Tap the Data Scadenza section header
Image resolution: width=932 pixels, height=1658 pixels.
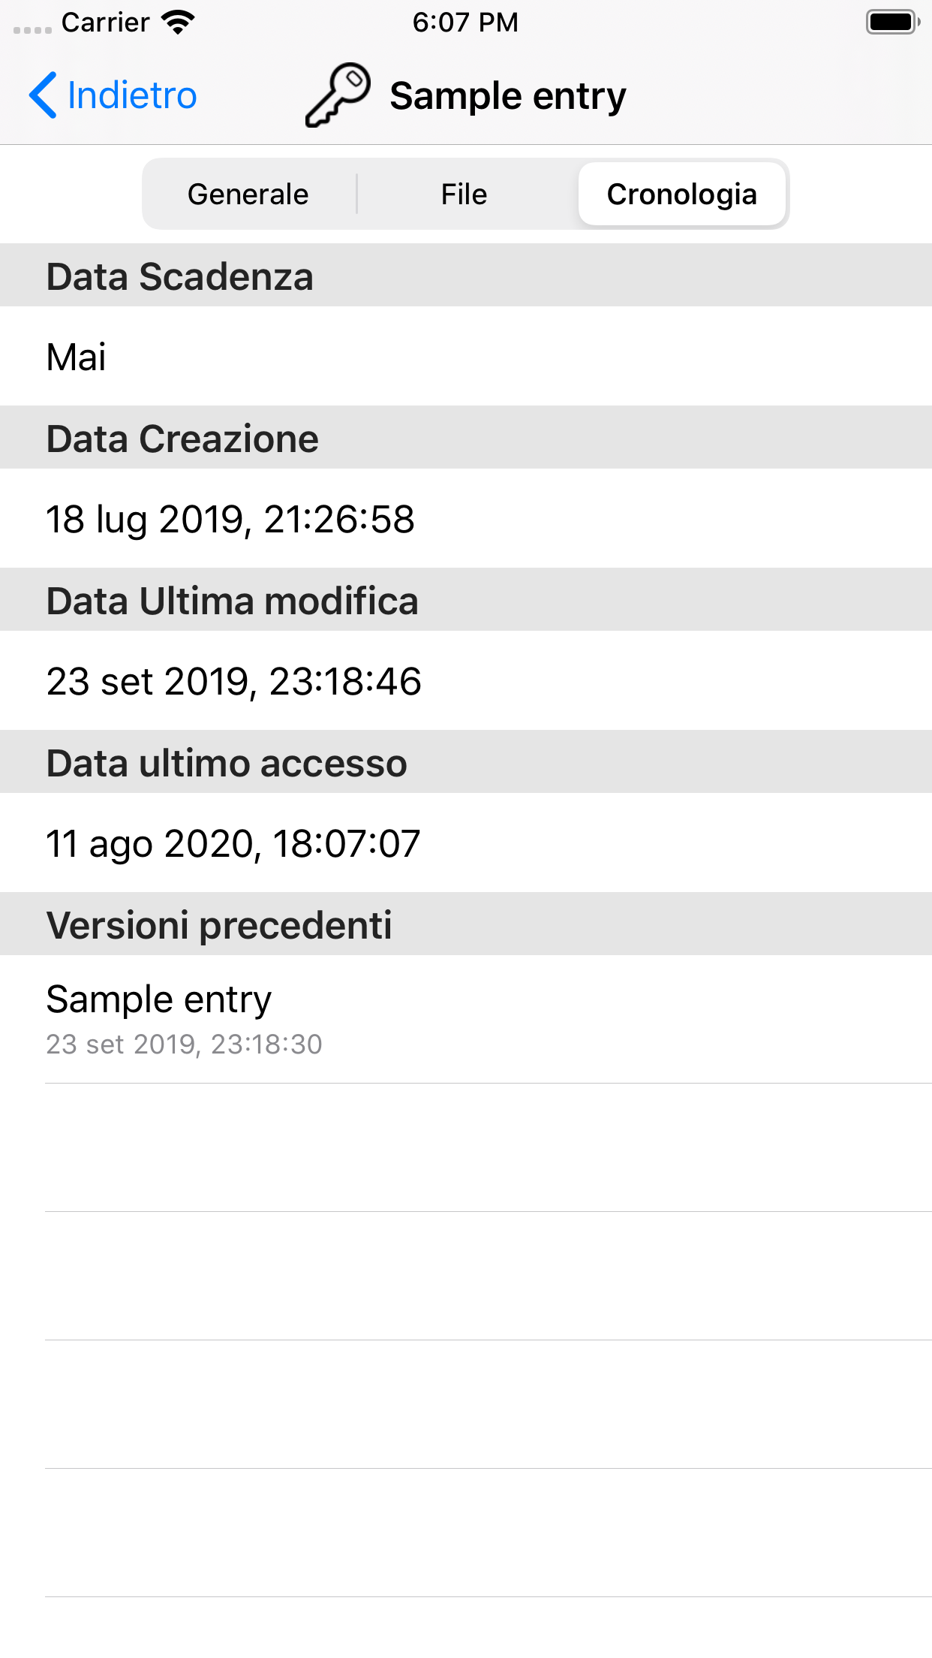(x=180, y=275)
